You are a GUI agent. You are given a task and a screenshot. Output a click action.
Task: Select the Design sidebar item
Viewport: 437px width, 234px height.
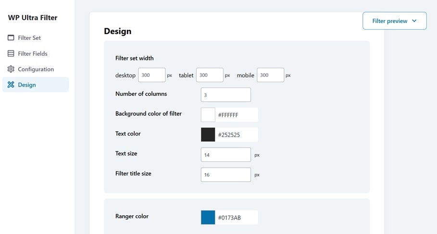pos(27,85)
